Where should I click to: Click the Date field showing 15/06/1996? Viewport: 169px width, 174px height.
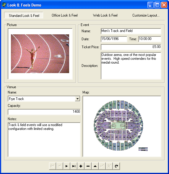[114, 39]
